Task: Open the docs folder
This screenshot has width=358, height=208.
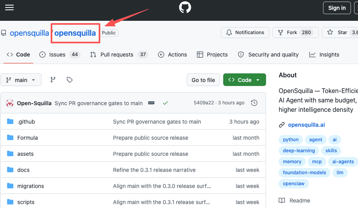Action: [24, 170]
